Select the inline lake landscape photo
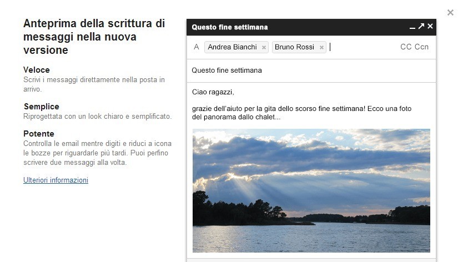The height and width of the screenshot is (262, 463). [311, 190]
